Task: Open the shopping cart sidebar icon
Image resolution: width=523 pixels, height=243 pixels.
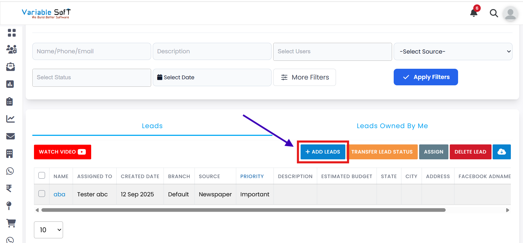Action: point(11,223)
